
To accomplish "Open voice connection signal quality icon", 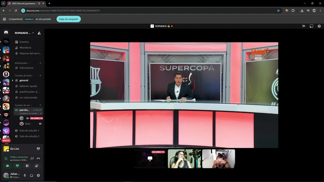I will click(x=6, y=158).
